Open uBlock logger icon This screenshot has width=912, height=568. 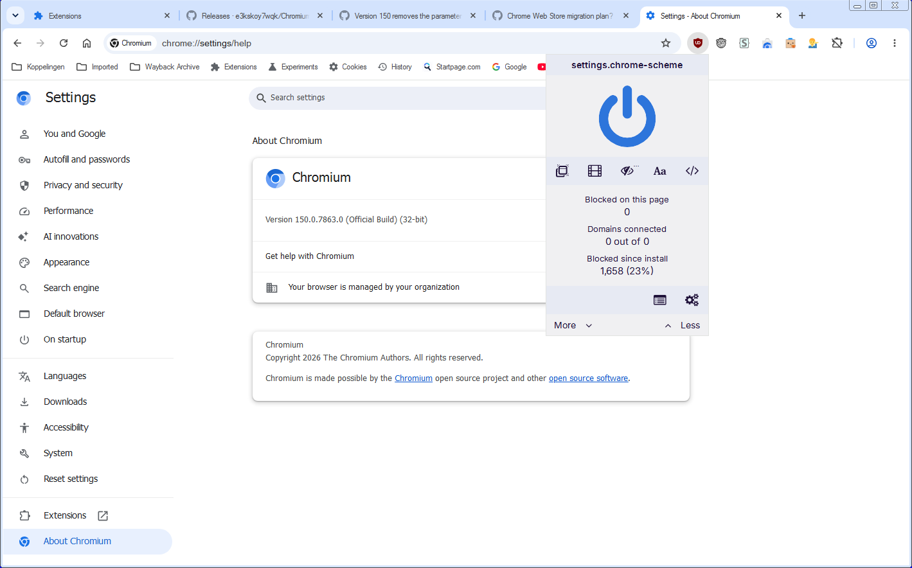660,300
